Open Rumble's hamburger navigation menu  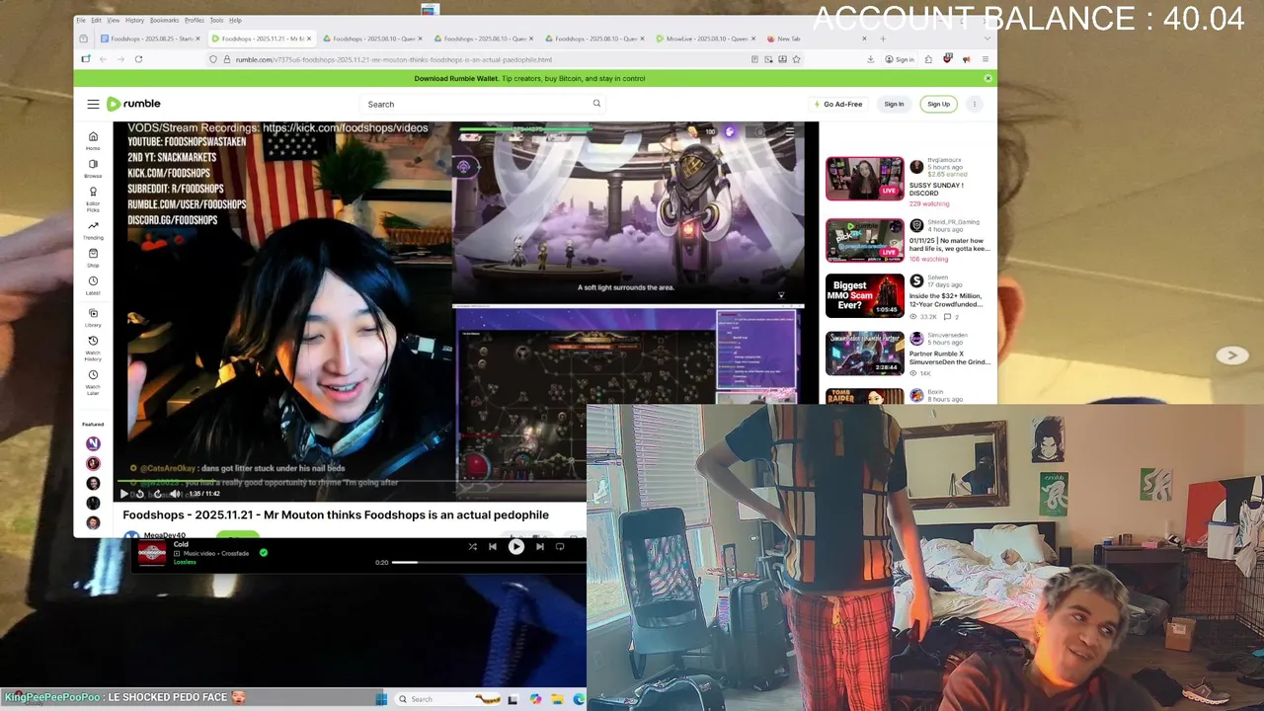pyautogui.click(x=93, y=104)
